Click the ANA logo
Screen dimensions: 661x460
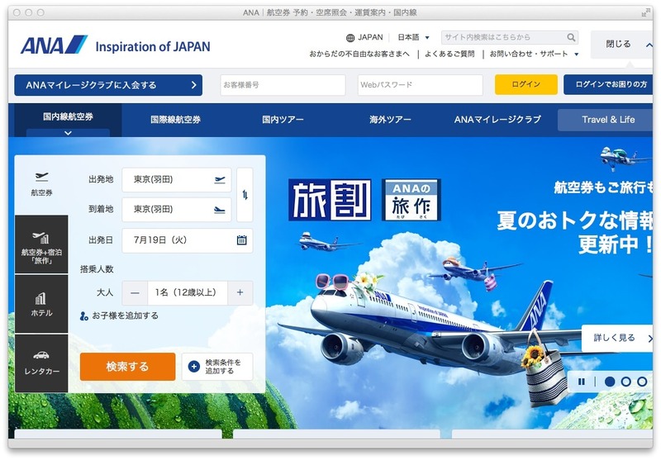click(x=54, y=45)
